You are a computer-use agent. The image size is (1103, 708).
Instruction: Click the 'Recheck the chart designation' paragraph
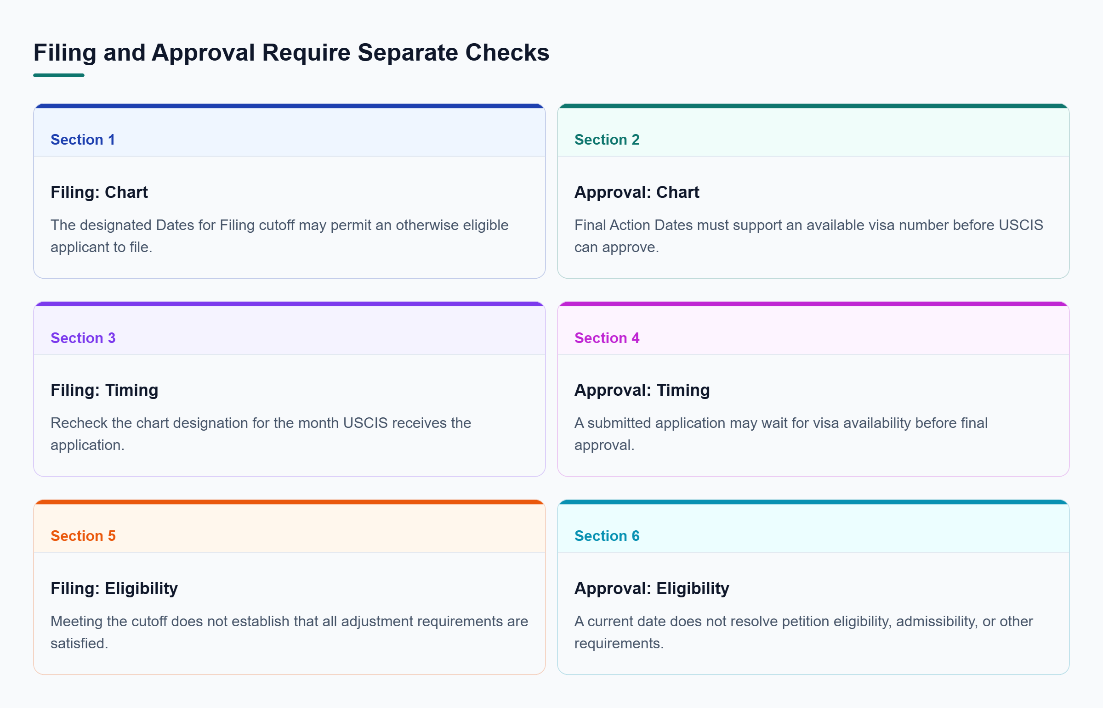(x=261, y=434)
